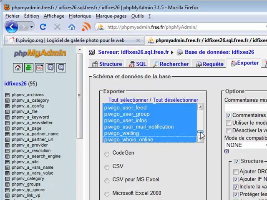267x200 pixels.
Task: Toggle the Structure checkbox
Action: click(x=237, y=162)
